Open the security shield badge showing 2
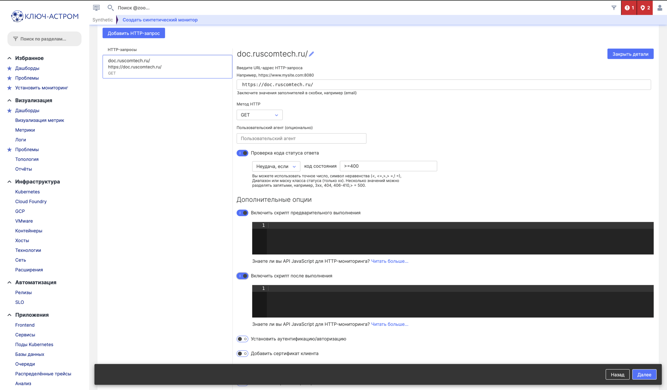 tap(645, 8)
